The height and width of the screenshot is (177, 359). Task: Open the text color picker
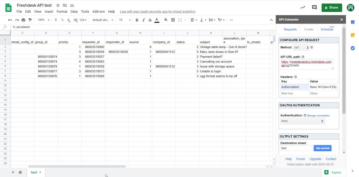(x=157, y=20)
